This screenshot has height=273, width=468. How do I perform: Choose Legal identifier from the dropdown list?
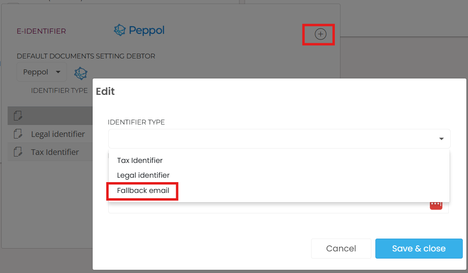143,175
